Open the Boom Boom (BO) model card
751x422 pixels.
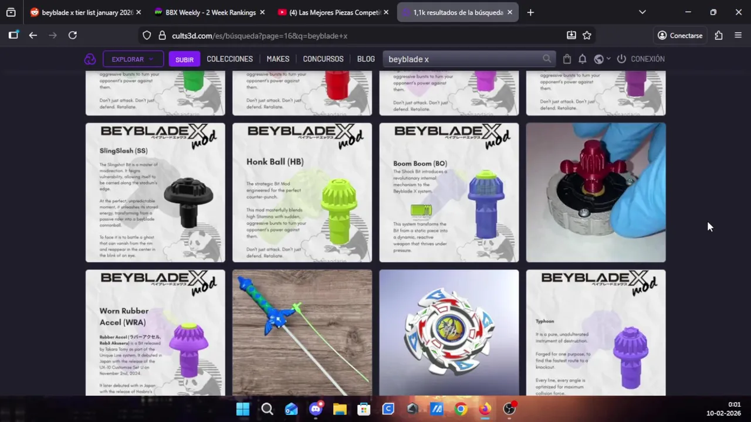(x=449, y=192)
